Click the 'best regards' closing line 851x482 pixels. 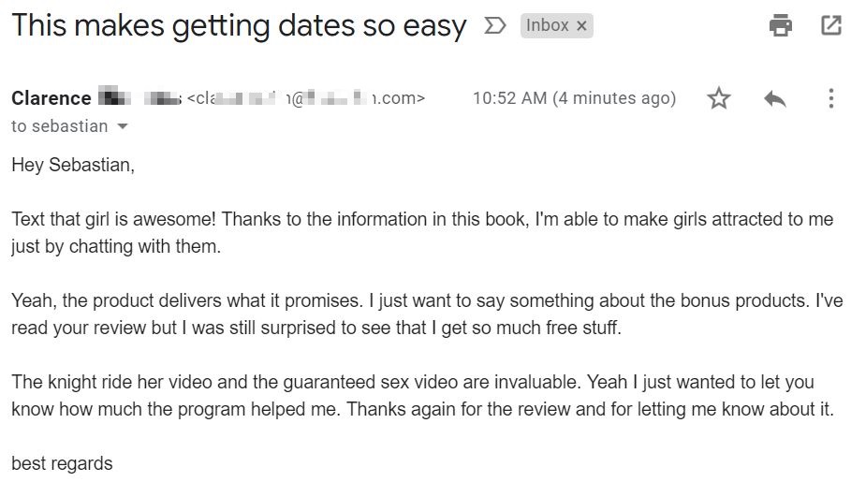point(62,463)
